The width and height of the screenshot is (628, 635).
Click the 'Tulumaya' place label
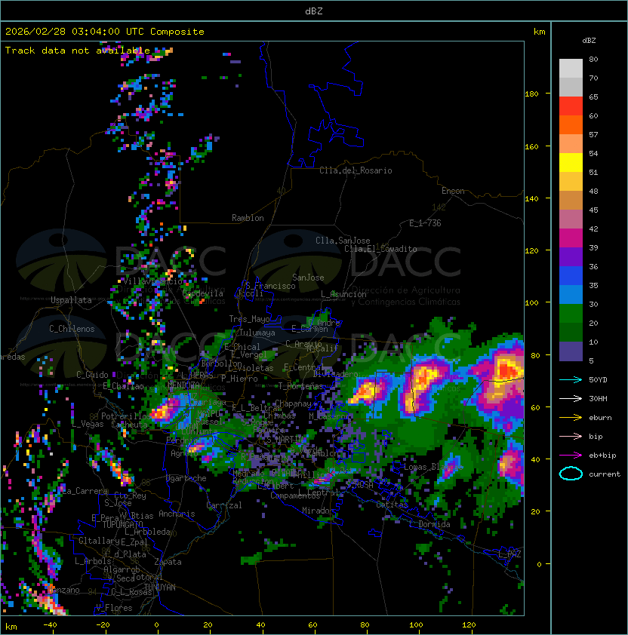pos(257,333)
